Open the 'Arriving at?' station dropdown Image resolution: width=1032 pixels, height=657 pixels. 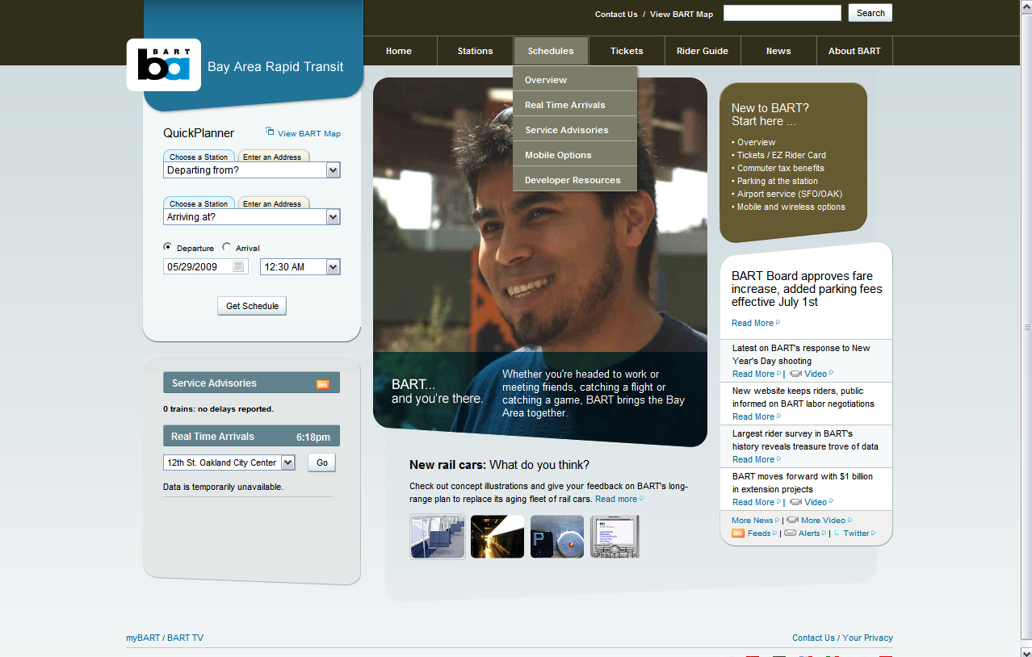333,217
